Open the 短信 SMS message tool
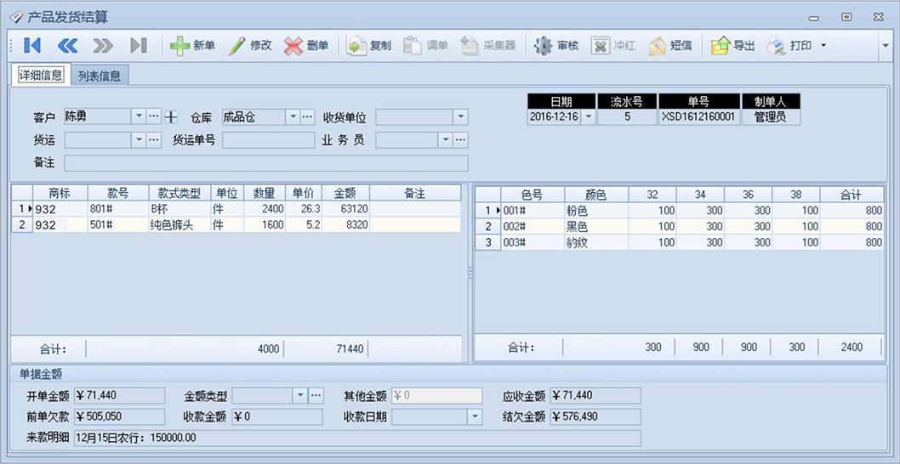 pos(669,46)
